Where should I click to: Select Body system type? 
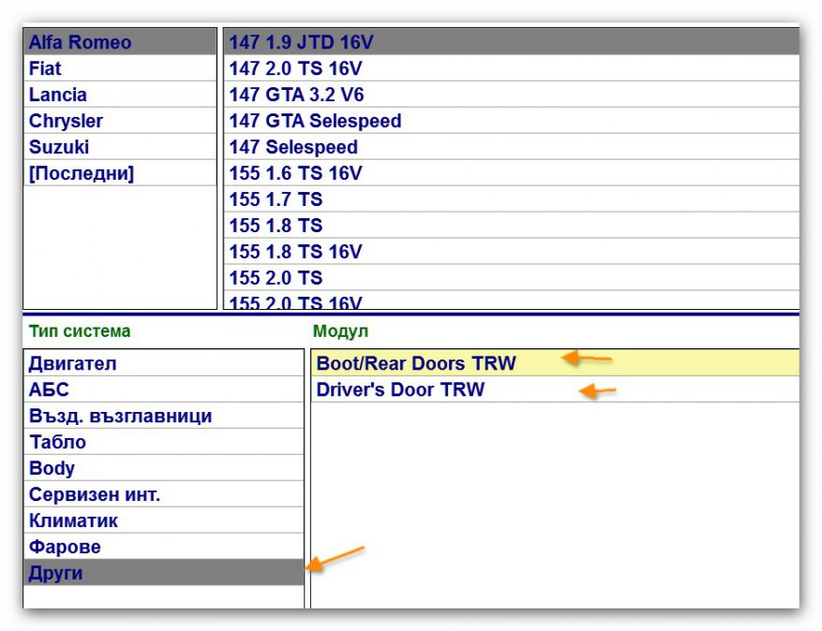coord(52,469)
